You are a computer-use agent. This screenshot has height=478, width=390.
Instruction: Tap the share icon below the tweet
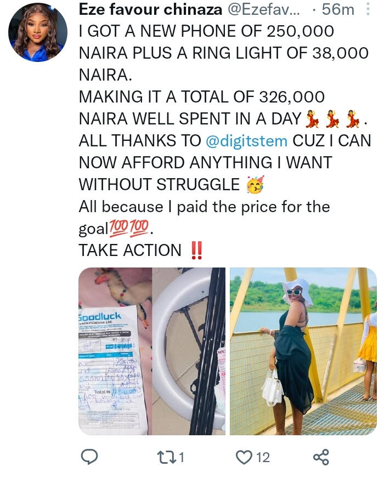(320, 456)
